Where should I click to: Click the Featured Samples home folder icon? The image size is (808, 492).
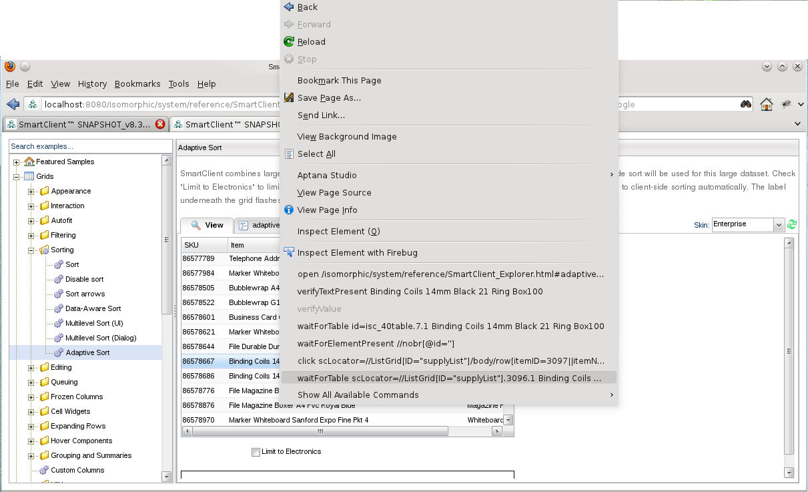point(29,162)
